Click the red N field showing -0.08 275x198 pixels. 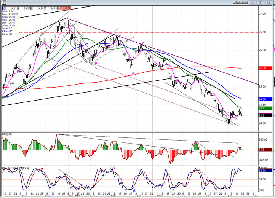65,8
